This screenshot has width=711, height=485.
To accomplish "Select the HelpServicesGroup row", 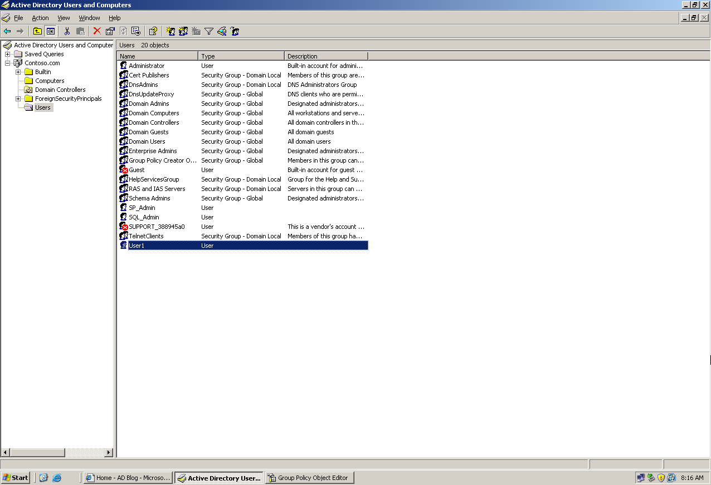I will [243, 179].
